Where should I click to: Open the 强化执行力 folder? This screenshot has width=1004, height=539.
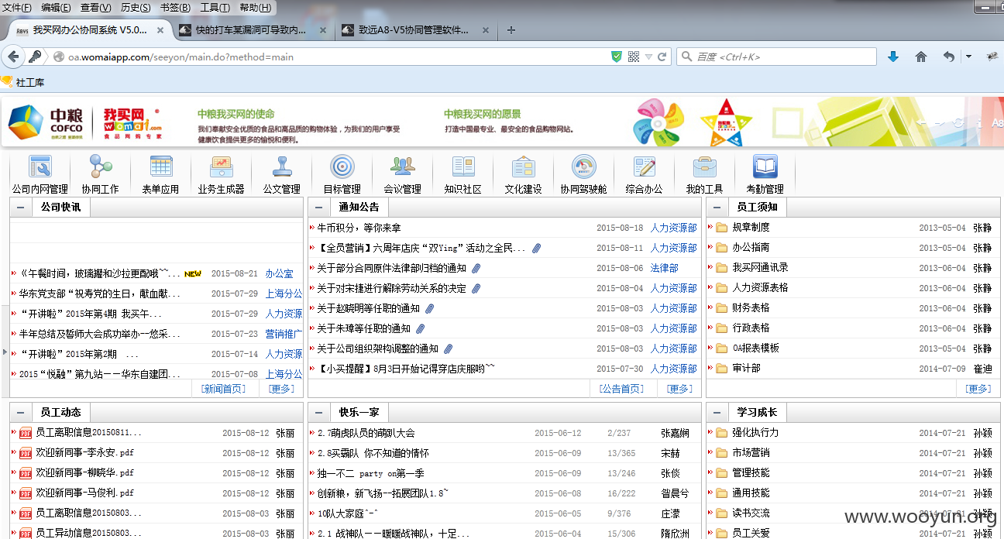[755, 433]
